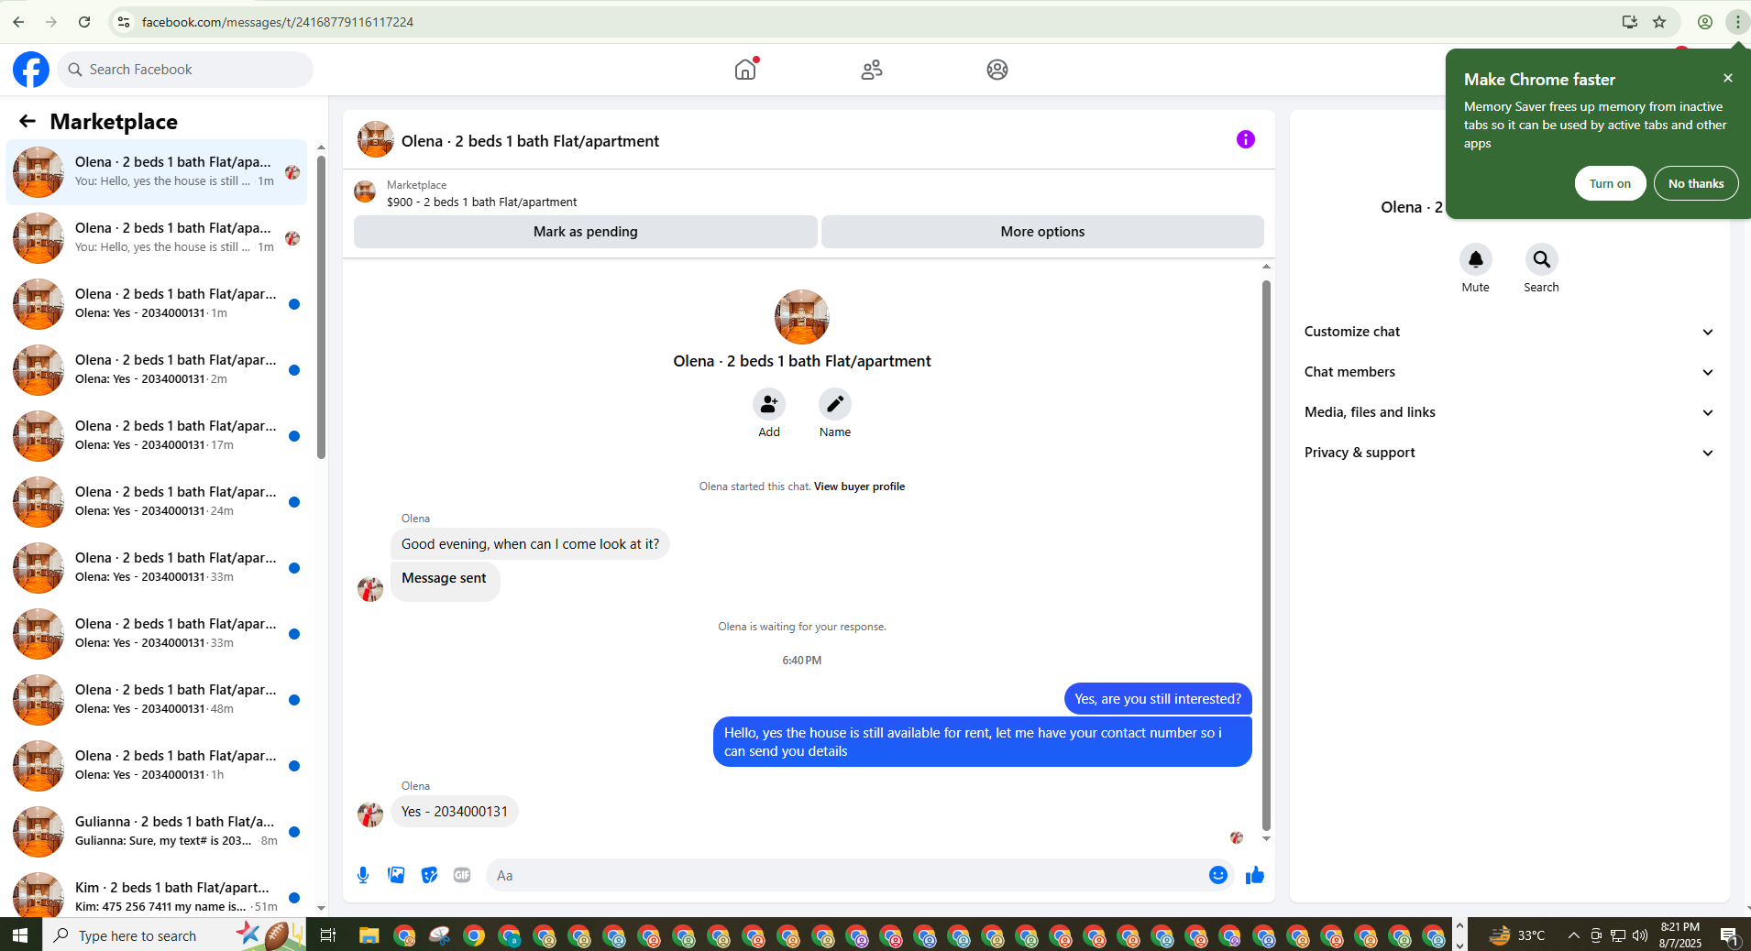Click the Windows taskbar search box
The width and height of the screenshot is (1751, 951).
click(x=174, y=935)
